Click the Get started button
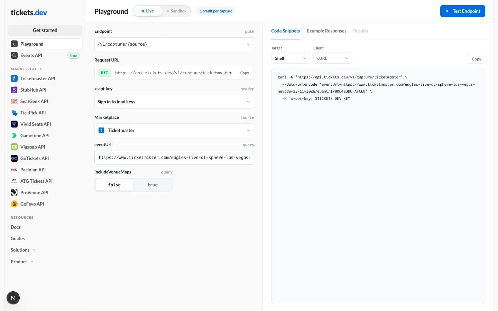The height and width of the screenshot is (311, 498). click(45, 30)
